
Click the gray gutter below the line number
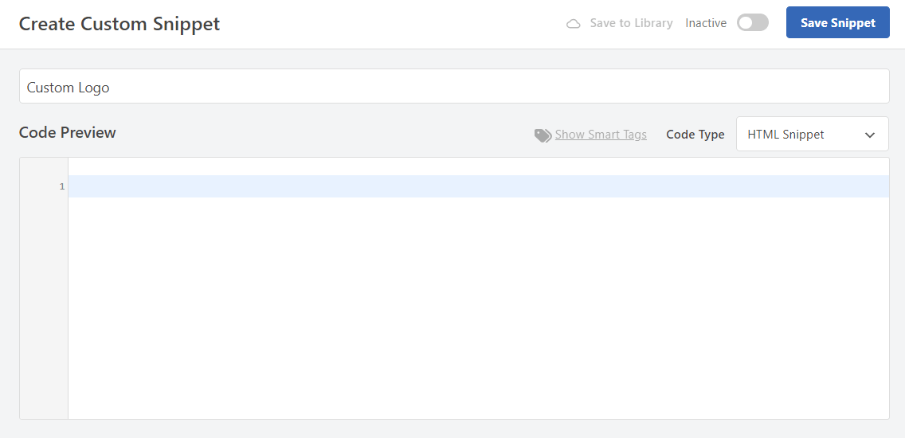coord(44,311)
